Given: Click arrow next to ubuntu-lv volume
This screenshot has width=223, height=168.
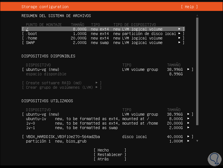Looking at the screenshot, I should pyautogui.click(x=188, y=119).
